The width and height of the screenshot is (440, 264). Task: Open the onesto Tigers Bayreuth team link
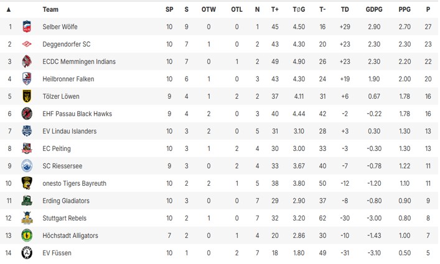coord(74,183)
